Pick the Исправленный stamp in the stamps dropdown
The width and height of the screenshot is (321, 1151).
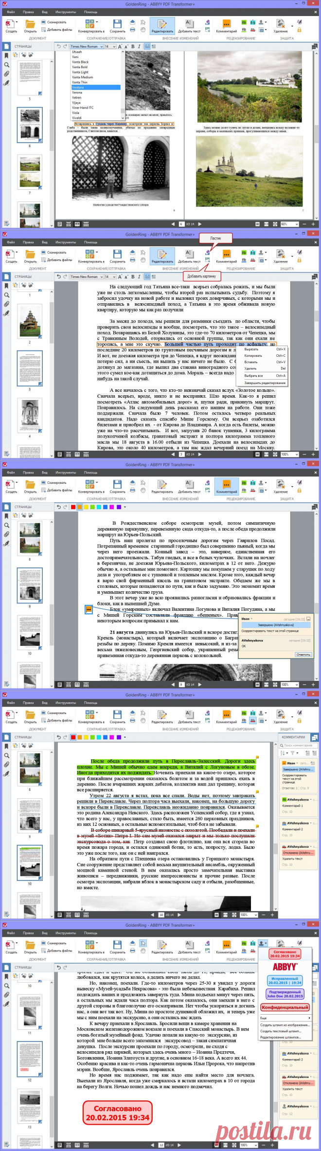pyautogui.click(x=285, y=980)
